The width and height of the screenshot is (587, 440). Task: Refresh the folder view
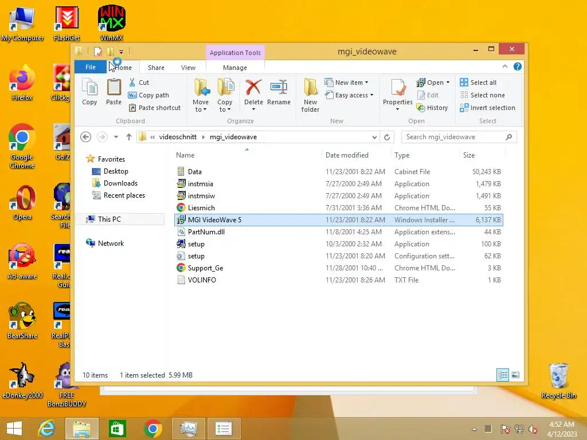tap(387, 137)
